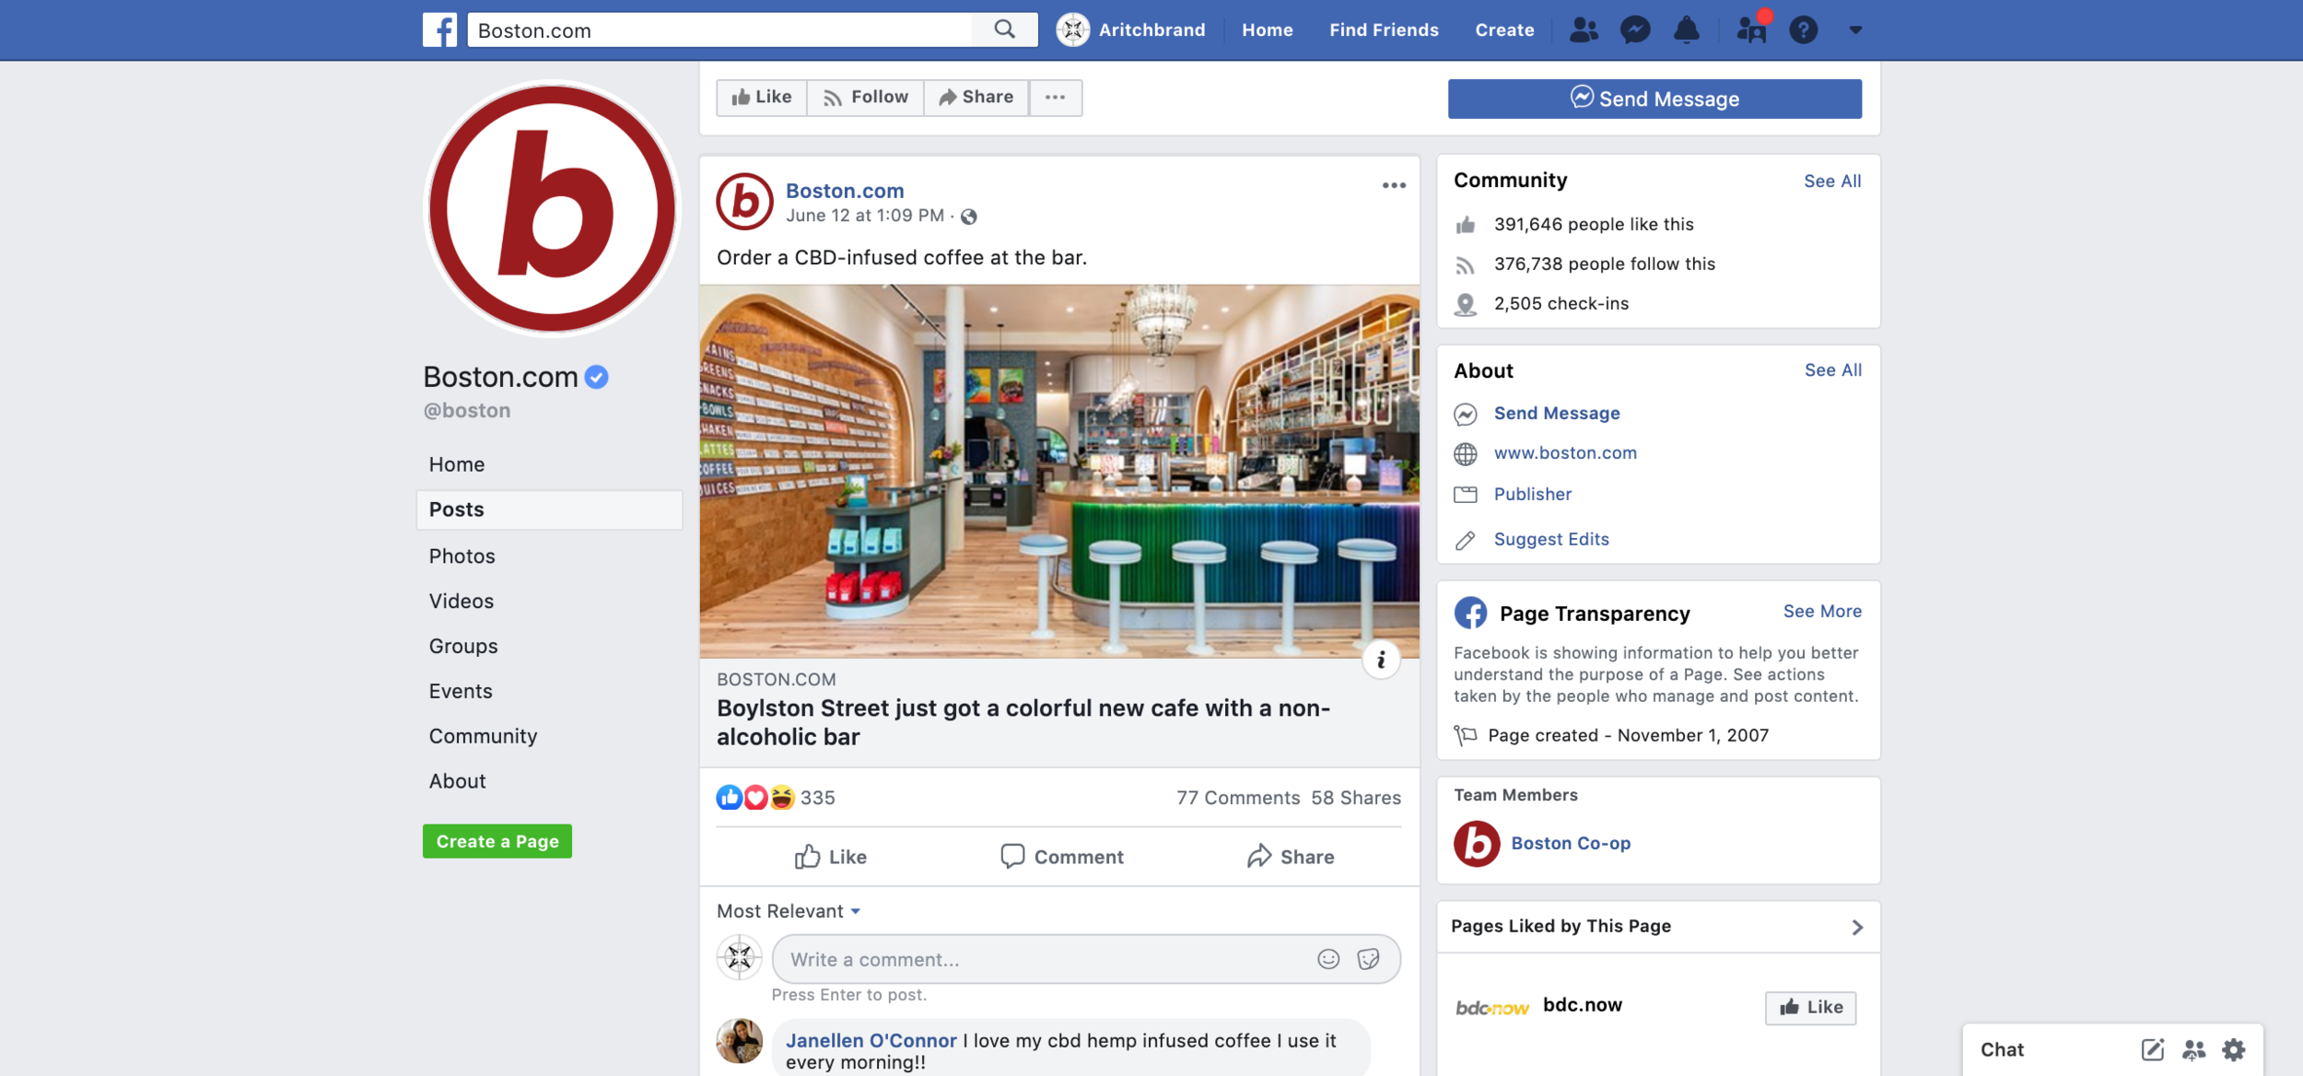Open the Videos sidebar tab

[x=461, y=601]
